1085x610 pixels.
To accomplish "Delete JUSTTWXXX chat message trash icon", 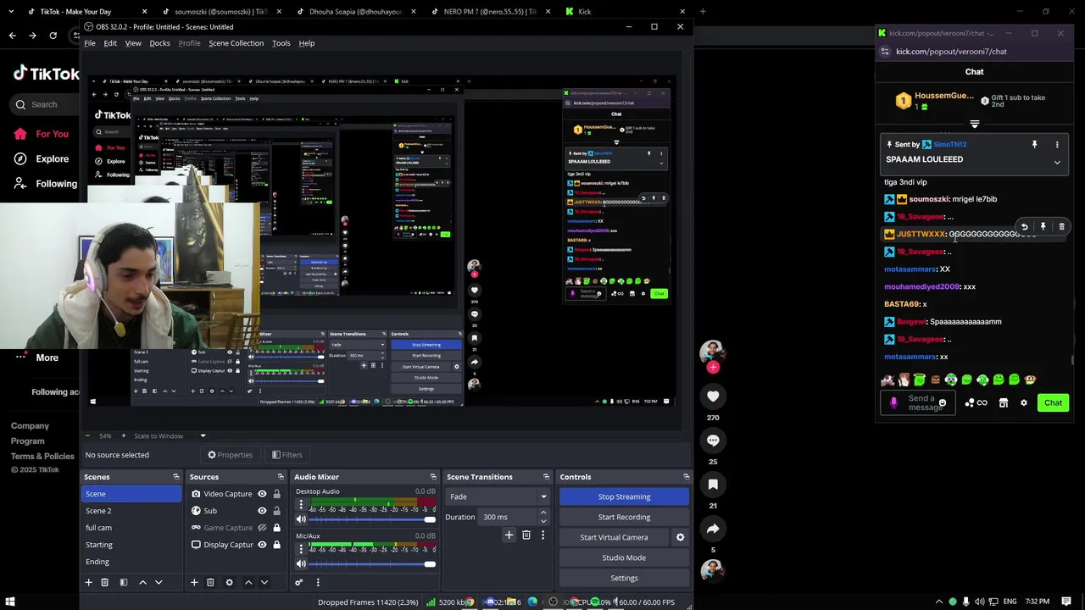I will coord(1061,227).
